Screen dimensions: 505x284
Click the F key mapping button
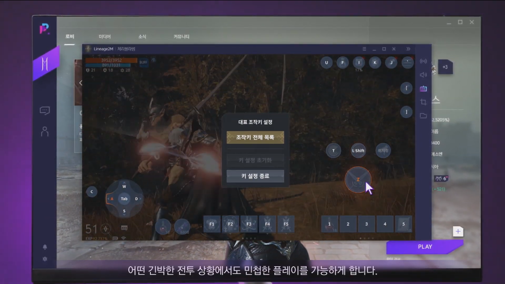342,62
